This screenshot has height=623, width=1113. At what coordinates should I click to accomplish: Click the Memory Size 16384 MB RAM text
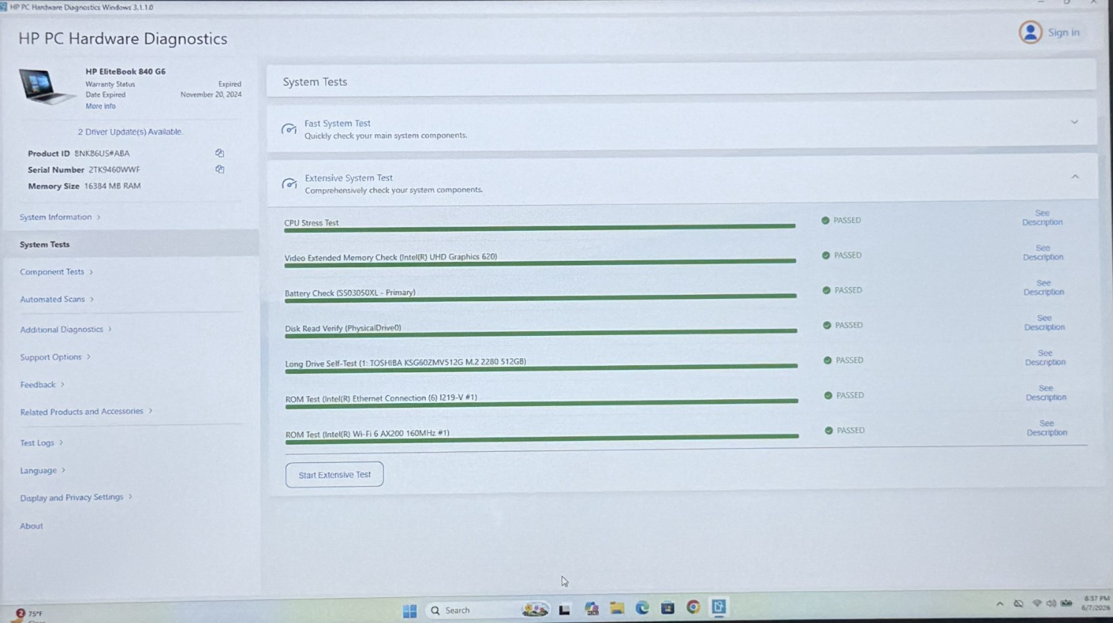coord(84,186)
